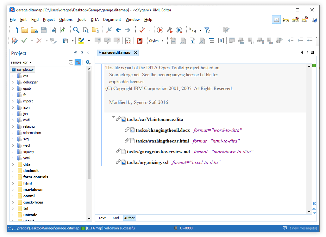This screenshot has width=326, height=237.
Task: Select the sample.xpr root node
Action: (x=23, y=70)
